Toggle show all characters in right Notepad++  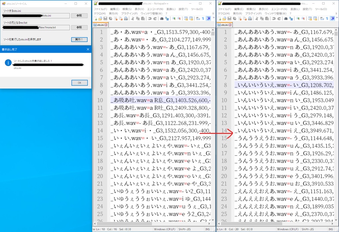[x=327, y=19]
